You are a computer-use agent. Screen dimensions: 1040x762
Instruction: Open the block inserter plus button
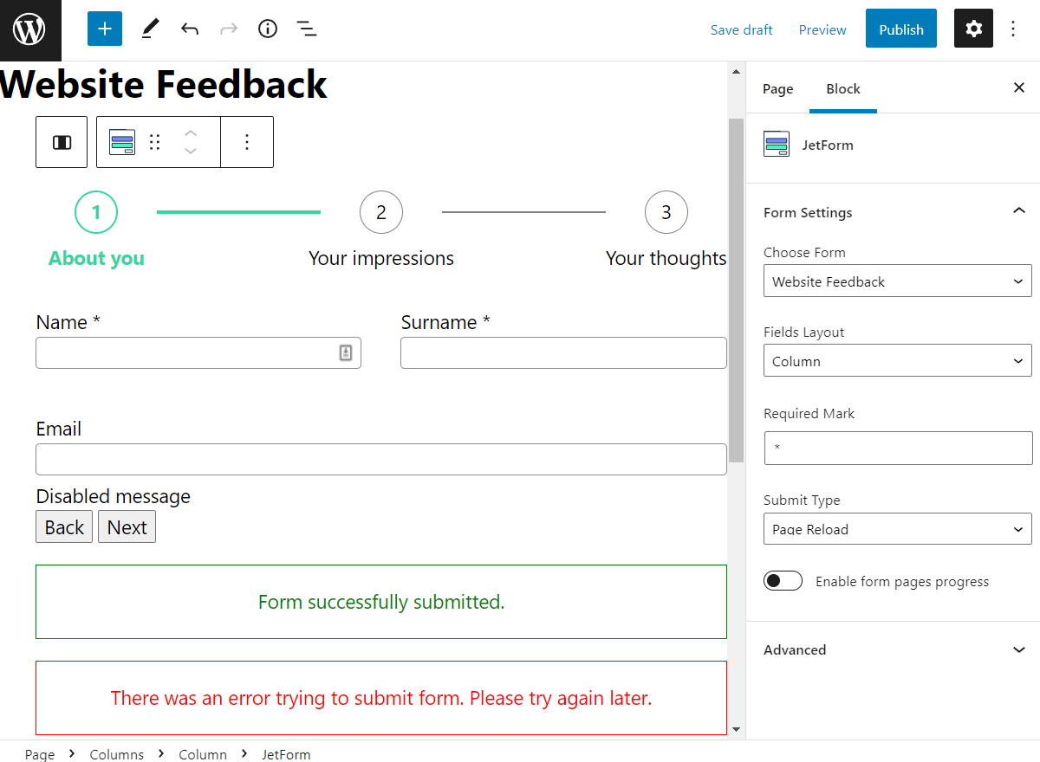pyautogui.click(x=105, y=29)
